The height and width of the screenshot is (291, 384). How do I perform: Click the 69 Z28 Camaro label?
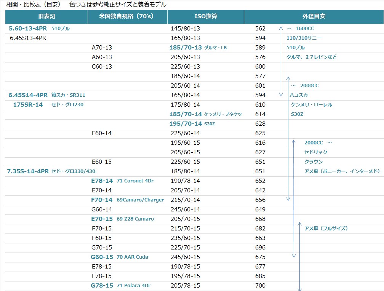click(x=135, y=219)
